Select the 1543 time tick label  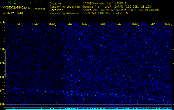[52, 24]
